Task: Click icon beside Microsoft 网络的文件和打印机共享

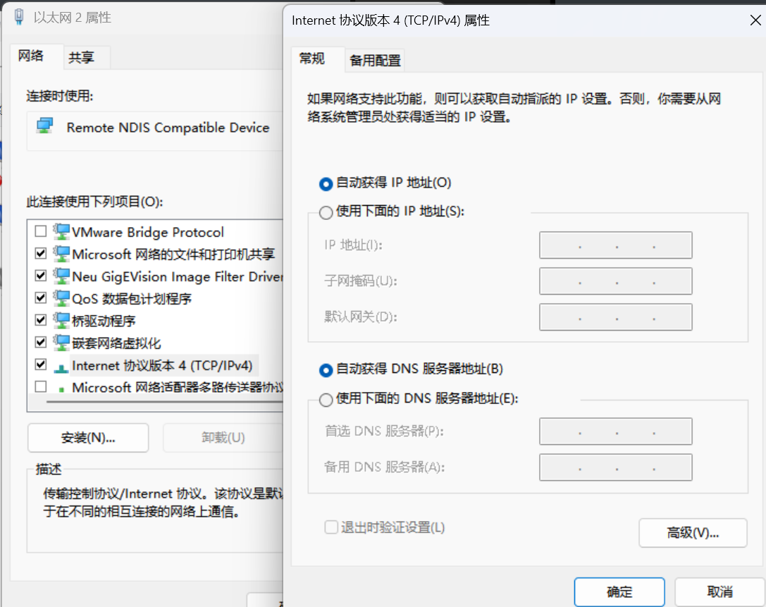Action: [x=61, y=254]
